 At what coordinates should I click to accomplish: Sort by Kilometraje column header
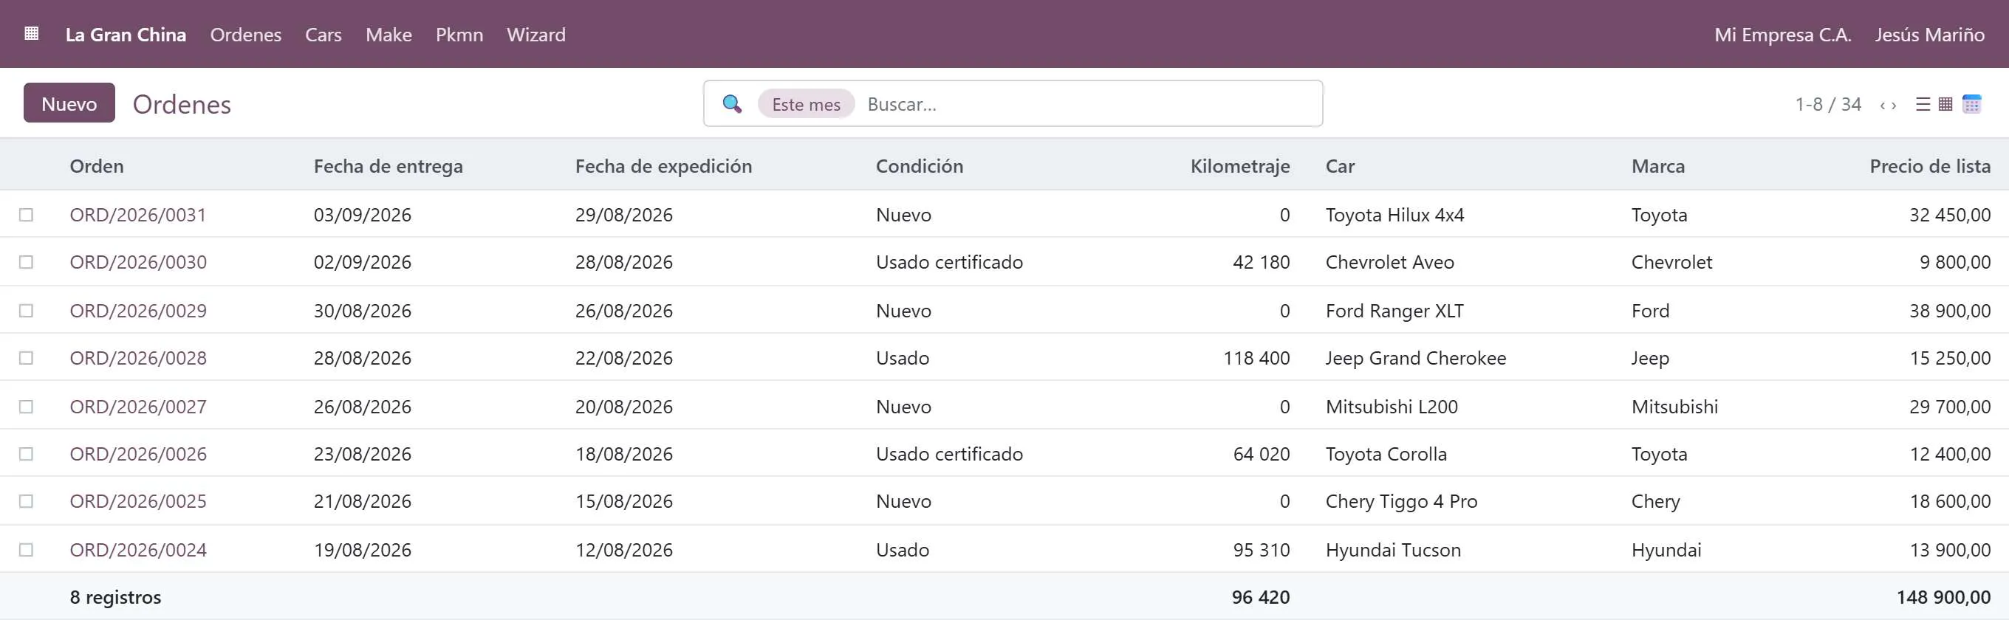click(1240, 166)
